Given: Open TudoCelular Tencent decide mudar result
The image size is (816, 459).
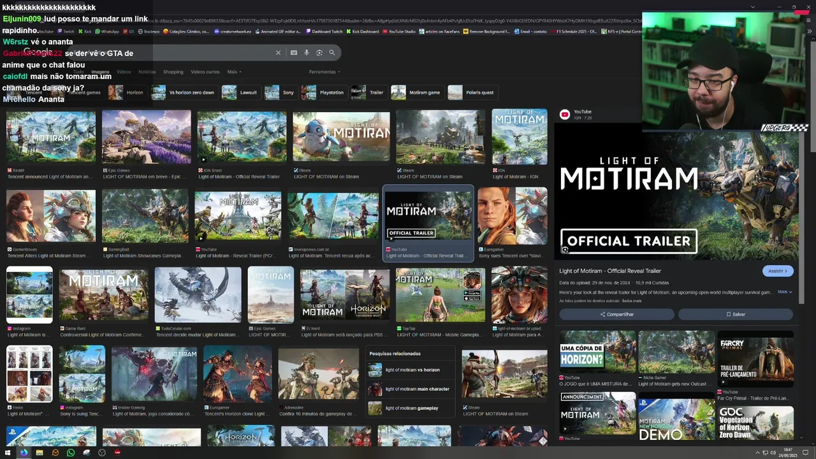Looking at the screenshot, I should coord(198,335).
